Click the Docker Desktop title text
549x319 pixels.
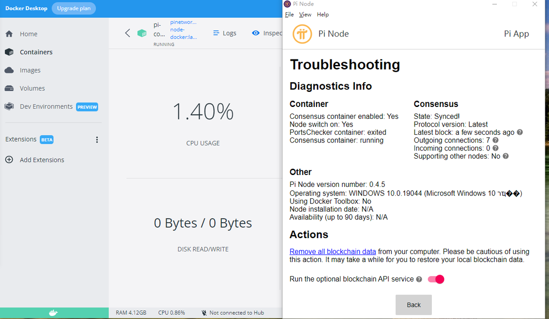click(x=26, y=8)
